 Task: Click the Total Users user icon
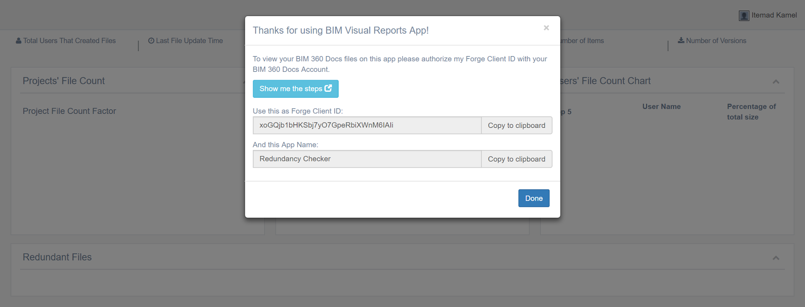(19, 41)
